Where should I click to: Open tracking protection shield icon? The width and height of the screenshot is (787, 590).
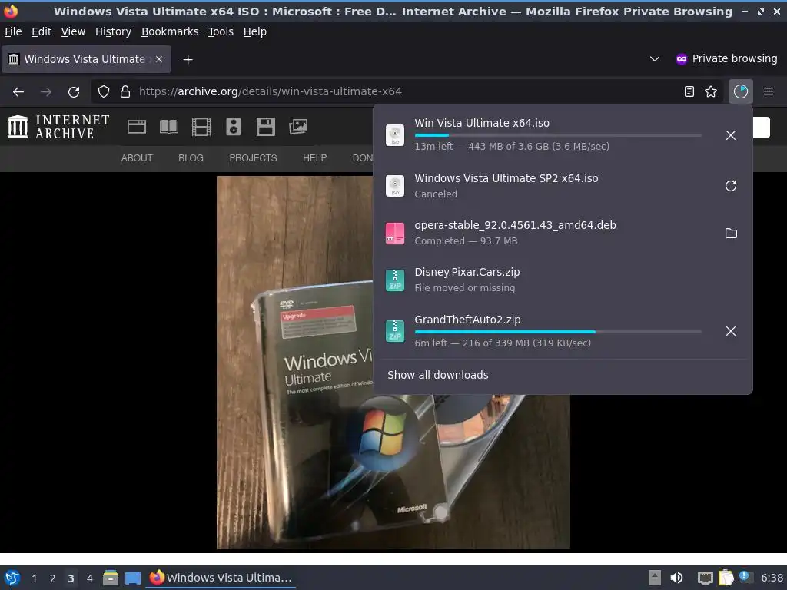pos(104,91)
